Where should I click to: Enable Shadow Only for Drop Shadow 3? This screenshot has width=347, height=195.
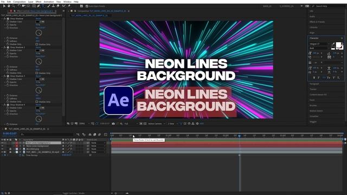[37, 102]
